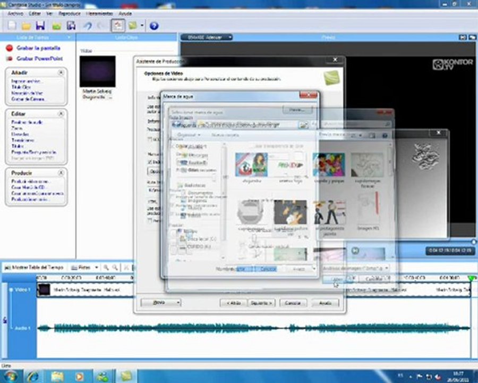Open Windows Media Player on taskbar
This screenshot has width=478, height=383.
point(80,376)
